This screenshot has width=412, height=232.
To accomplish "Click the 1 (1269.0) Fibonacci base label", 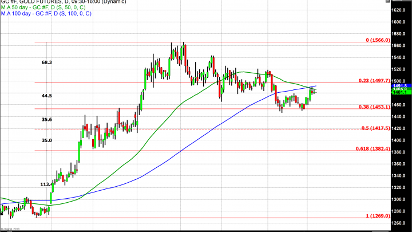I will point(377,216).
